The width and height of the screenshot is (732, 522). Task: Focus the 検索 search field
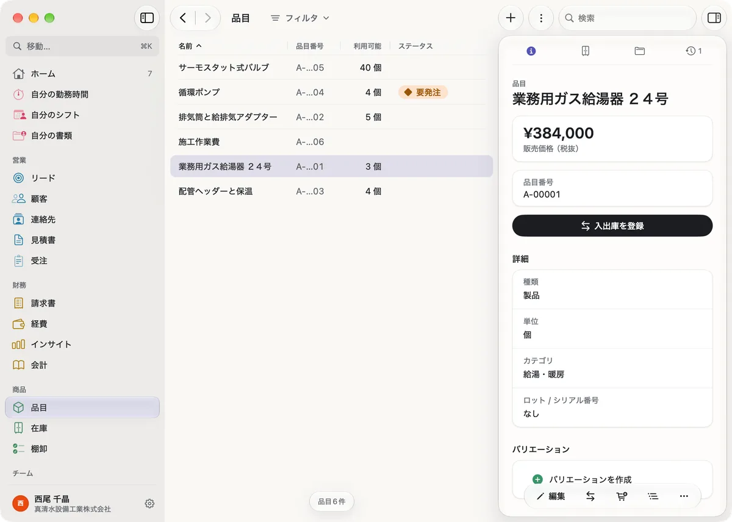click(628, 18)
